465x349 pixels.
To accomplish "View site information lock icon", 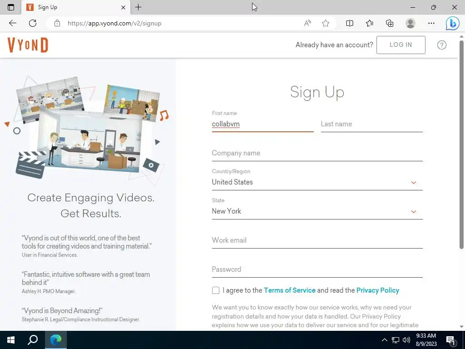I will click(x=57, y=23).
